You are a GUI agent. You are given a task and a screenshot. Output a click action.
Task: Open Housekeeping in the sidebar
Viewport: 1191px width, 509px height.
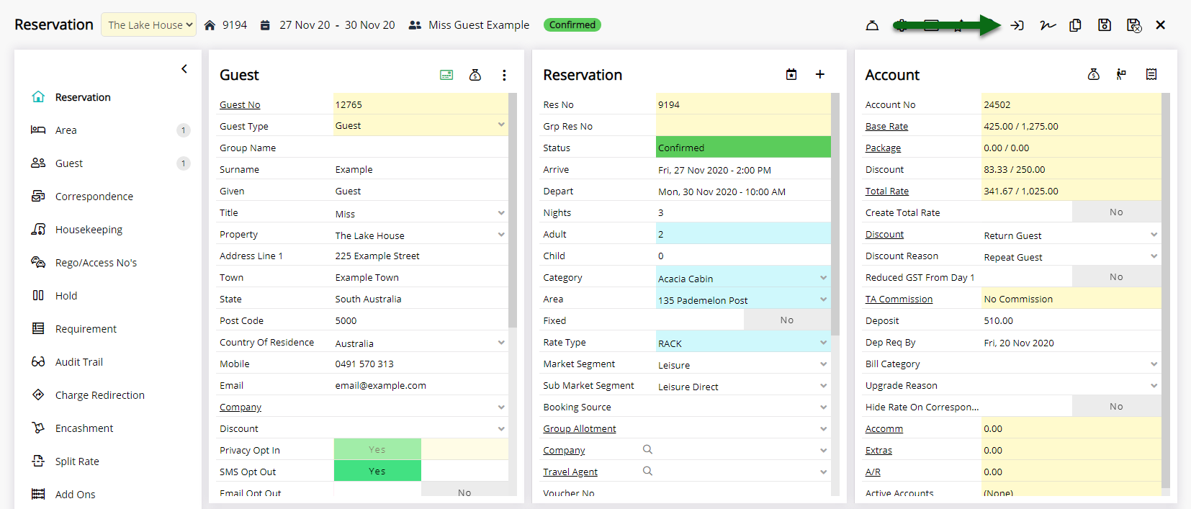coord(89,230)
